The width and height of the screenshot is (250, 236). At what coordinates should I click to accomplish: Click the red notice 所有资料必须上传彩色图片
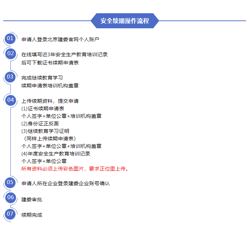tap(52, 169)
